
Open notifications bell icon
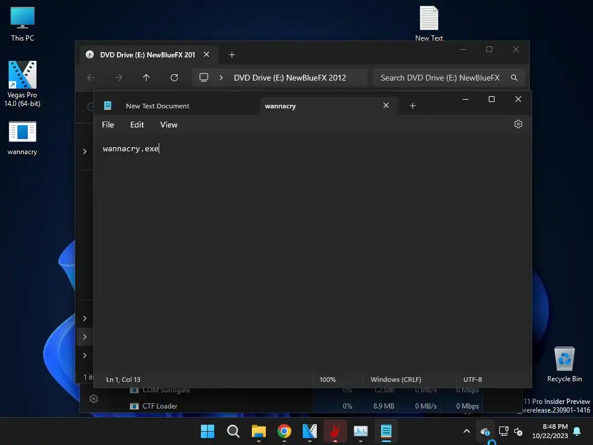(x=577, y=431)
